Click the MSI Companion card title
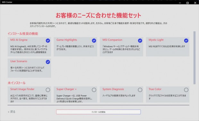Screen dimensions: 199x121 [112, 40]
